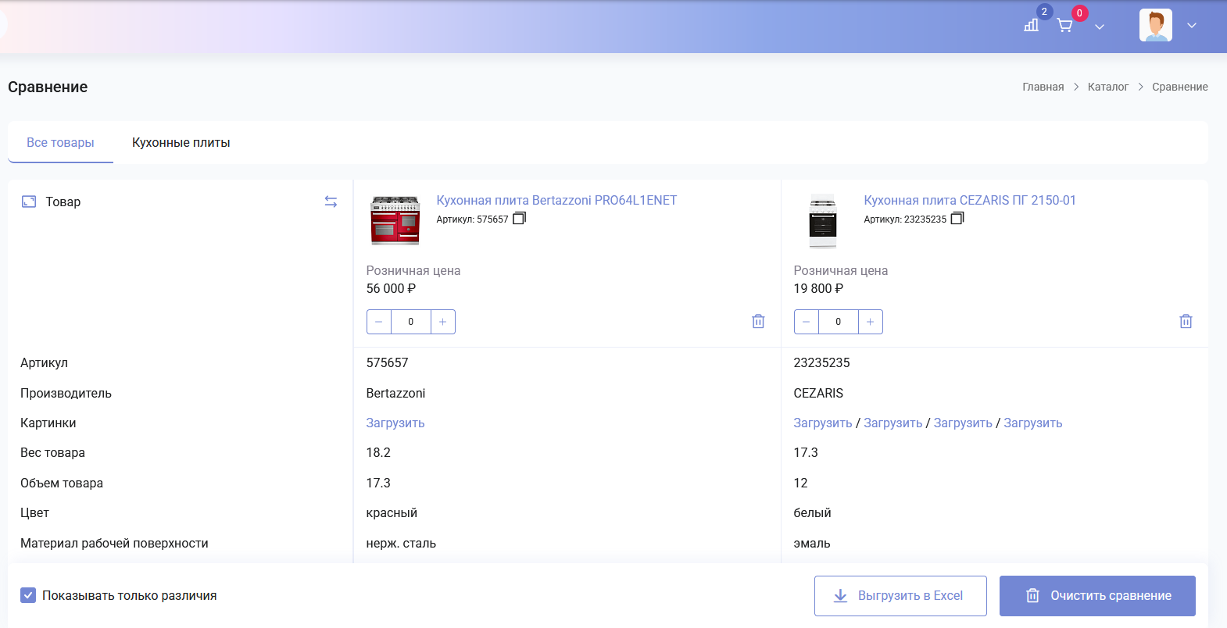Click the Сравнение breadcrumb
Viewport: 1227px width, 628px height.
[x=1180, y=87]
